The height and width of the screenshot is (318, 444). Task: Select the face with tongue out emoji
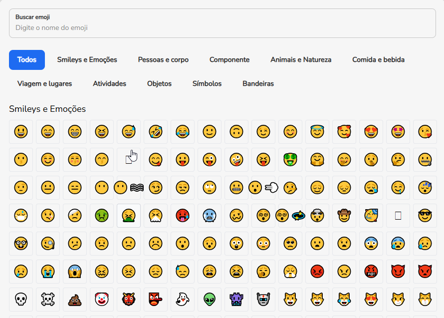183,160
